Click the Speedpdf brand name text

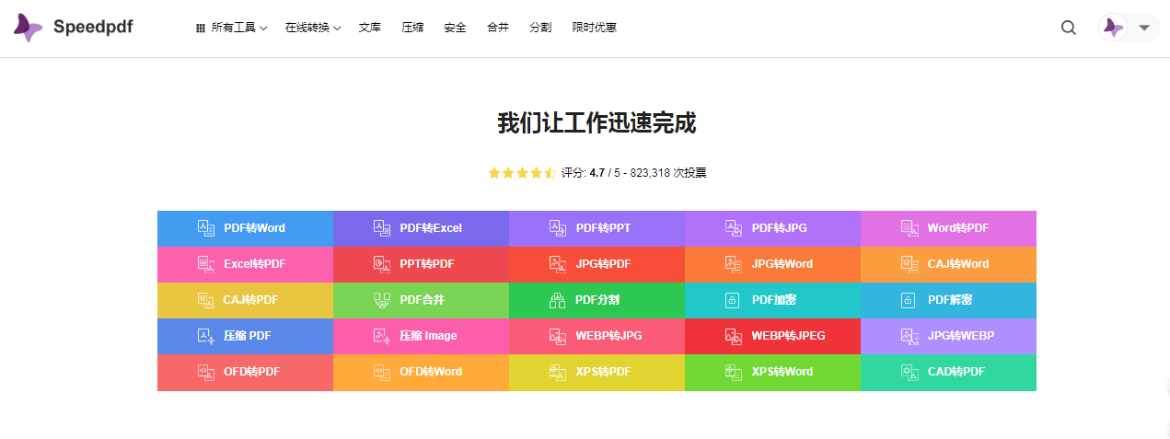click(x=93, y=28)
